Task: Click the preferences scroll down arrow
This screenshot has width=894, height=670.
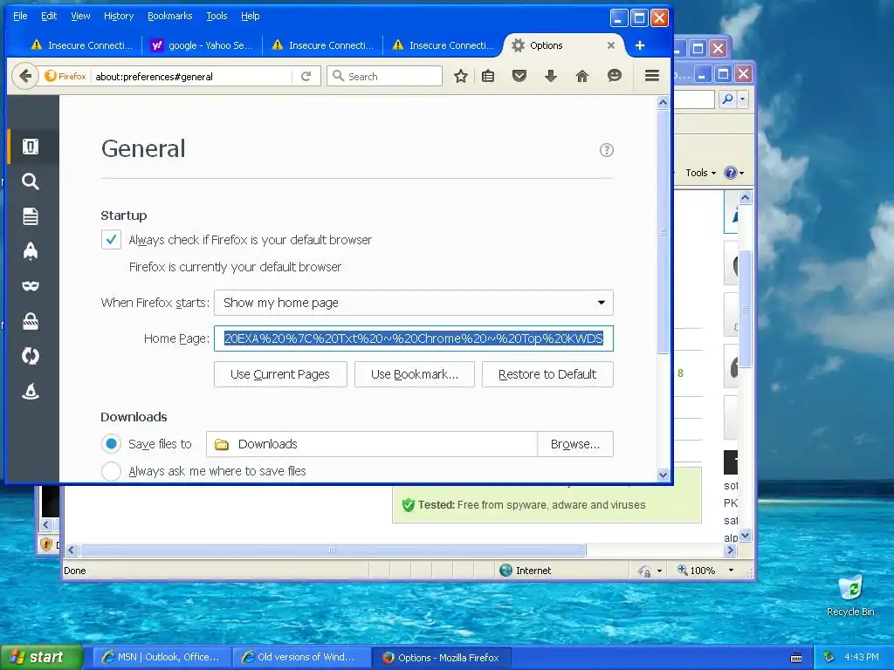Action: pos(663,475)
